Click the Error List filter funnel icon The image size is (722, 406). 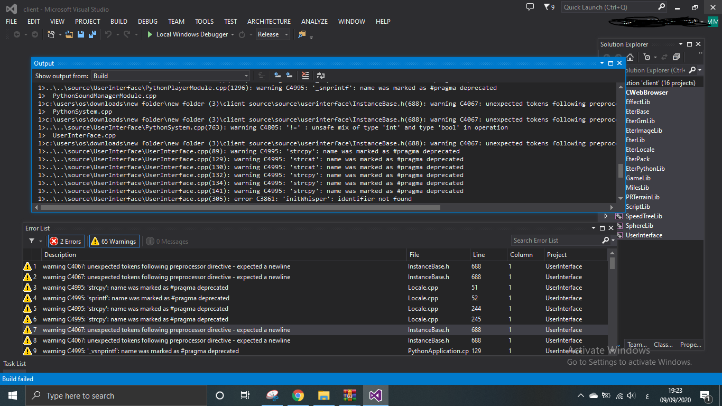pos(32,241)
